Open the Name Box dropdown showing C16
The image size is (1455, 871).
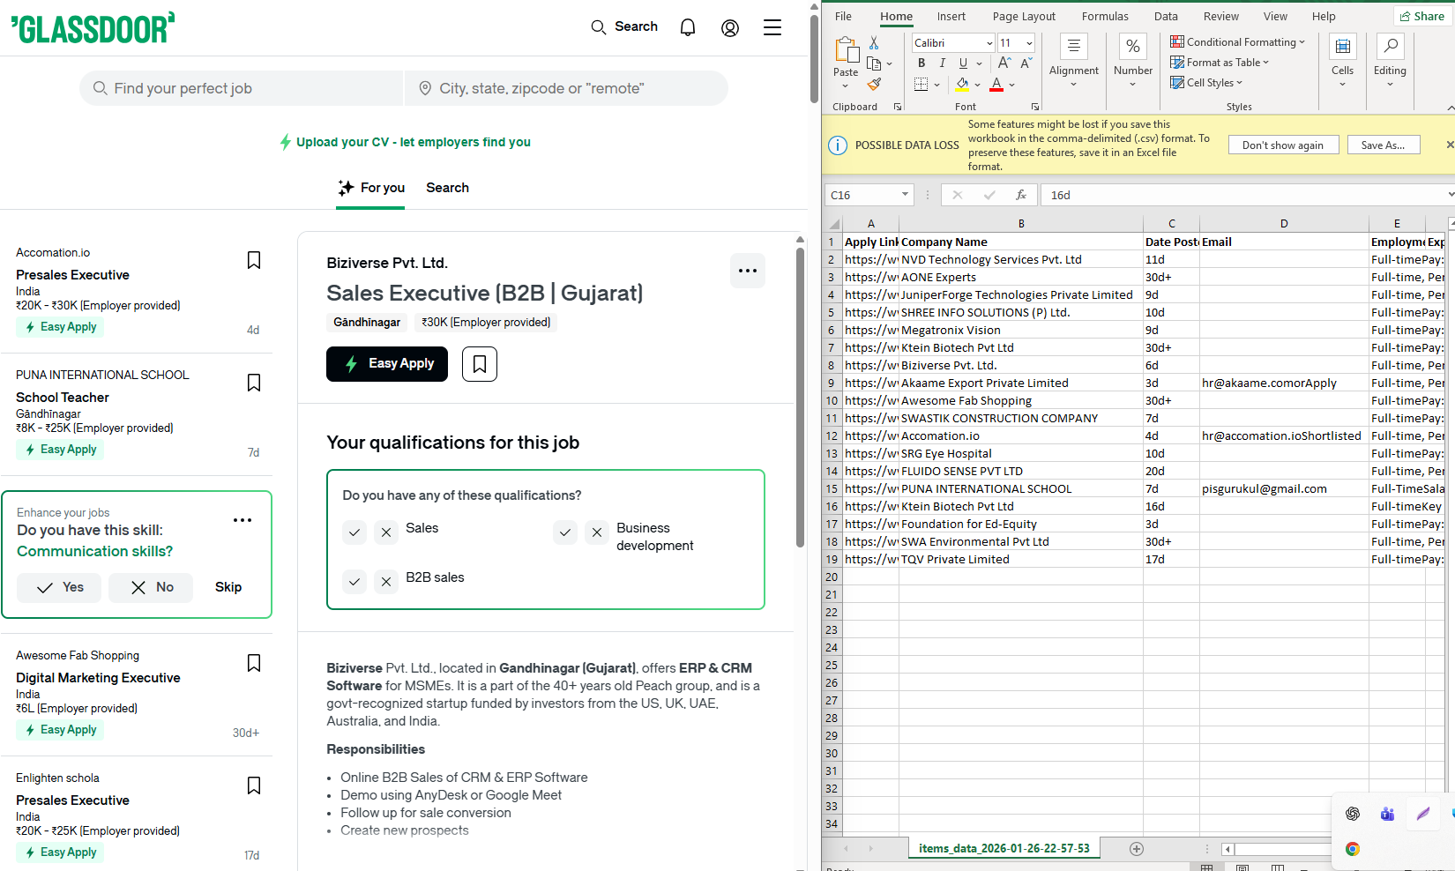pos(904,194)
